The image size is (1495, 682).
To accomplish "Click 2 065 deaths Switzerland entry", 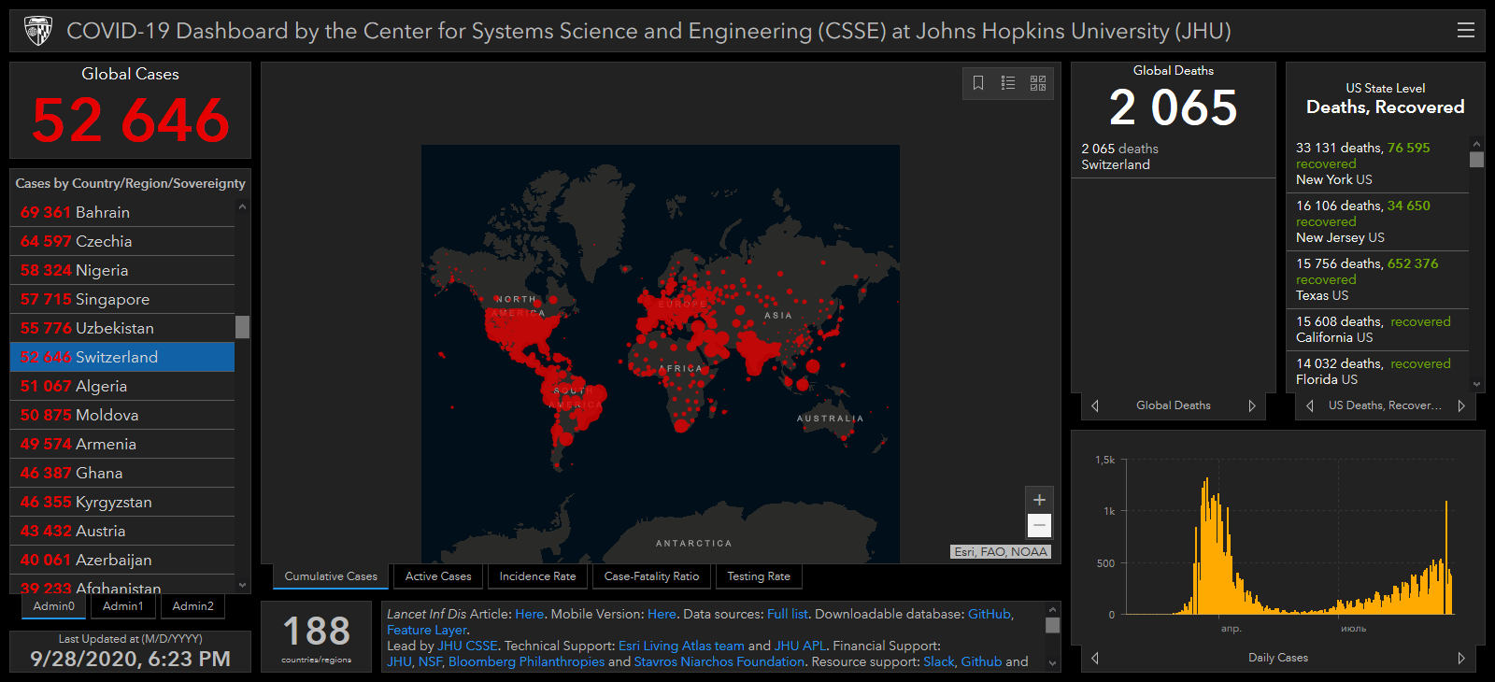I will 1173,156.
